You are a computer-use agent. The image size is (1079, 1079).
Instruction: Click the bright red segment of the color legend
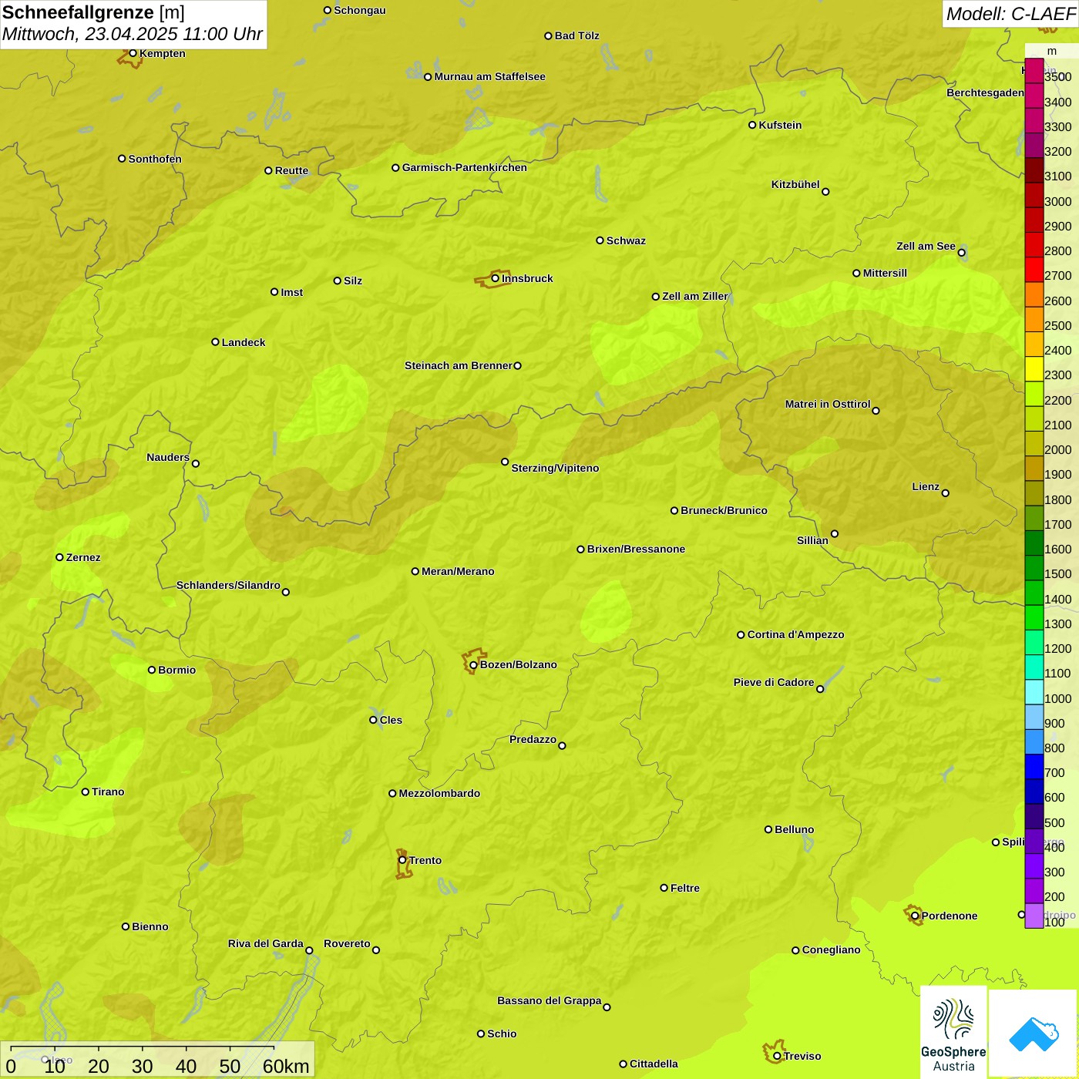(x=1034, y=270)
